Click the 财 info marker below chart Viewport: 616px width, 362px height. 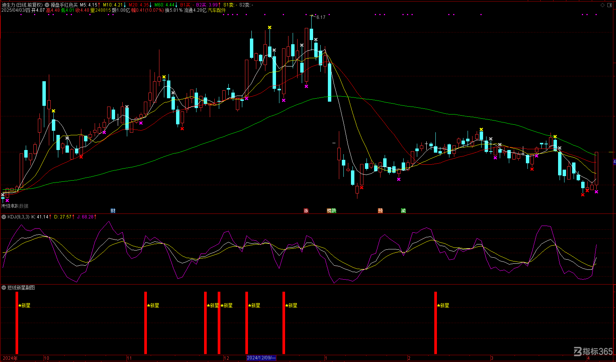[113, 210]
